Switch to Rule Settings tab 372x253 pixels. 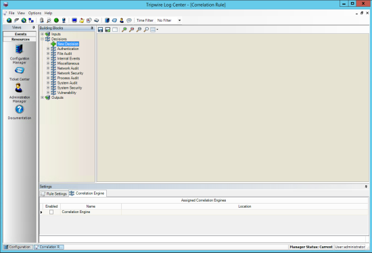coord(54,193)
